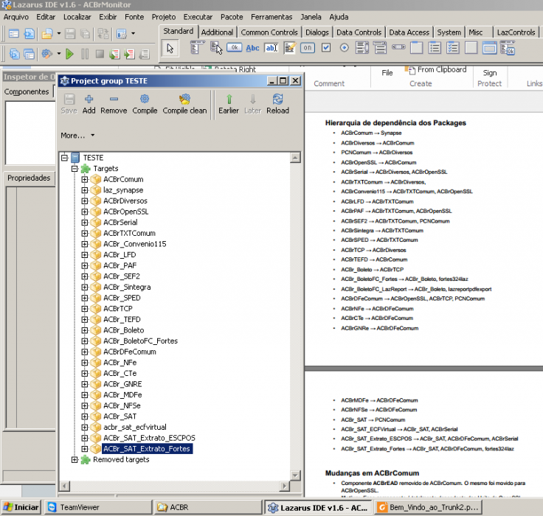The width and height of the screenshot is (543, 516).
Task: Click Sign in background PDF window
Action: 490,73
